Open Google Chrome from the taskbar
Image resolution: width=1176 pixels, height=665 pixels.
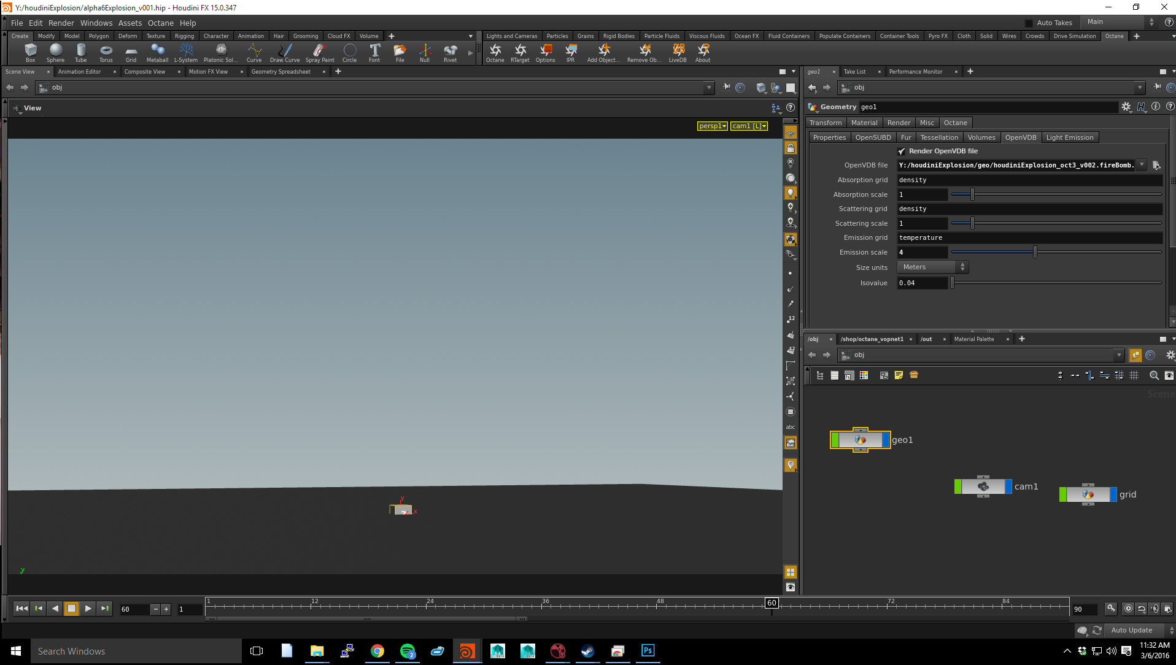377,651
